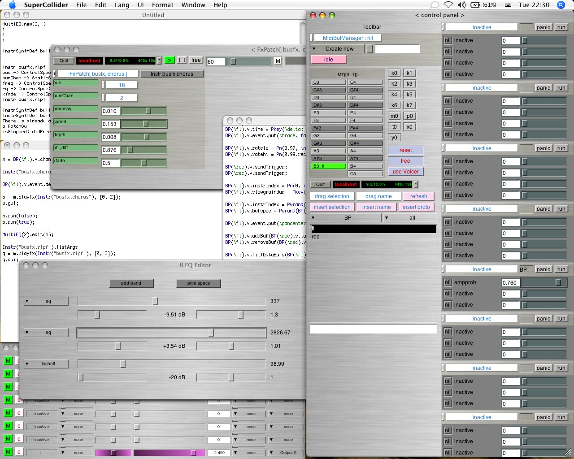This screenshot has height=459, width=574.
Task: Open the Format menu
Action: (162, 5)
